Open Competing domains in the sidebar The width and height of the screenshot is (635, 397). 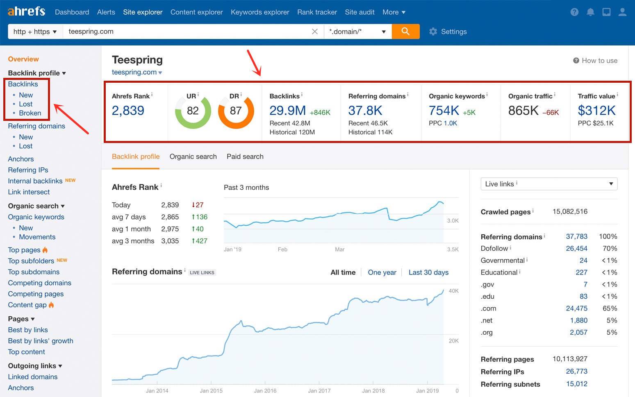pos(39,283)
